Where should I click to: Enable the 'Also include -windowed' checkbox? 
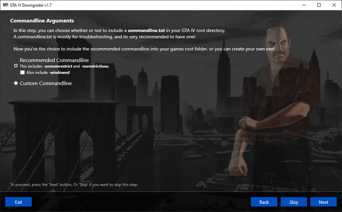(22, 73)
